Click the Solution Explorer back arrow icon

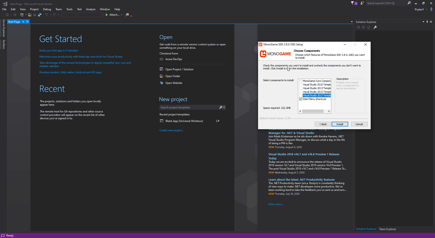click(359, 27)
